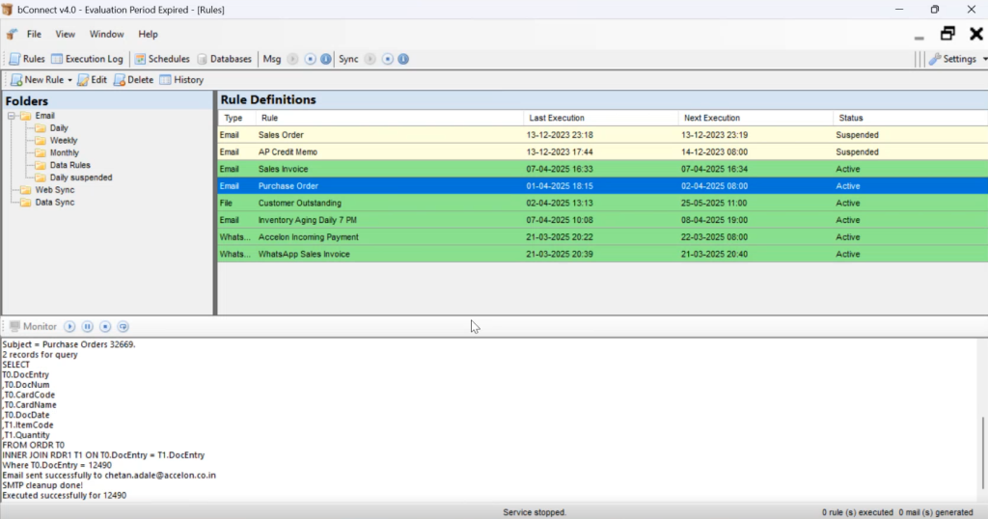Select the Sales Invoice rule
The height and width of the screenshot is (519, 988).
(x=603, y=169)
